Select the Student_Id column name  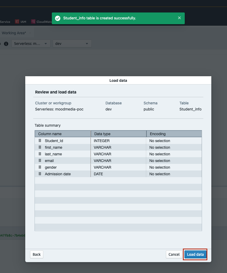(54, 141)
